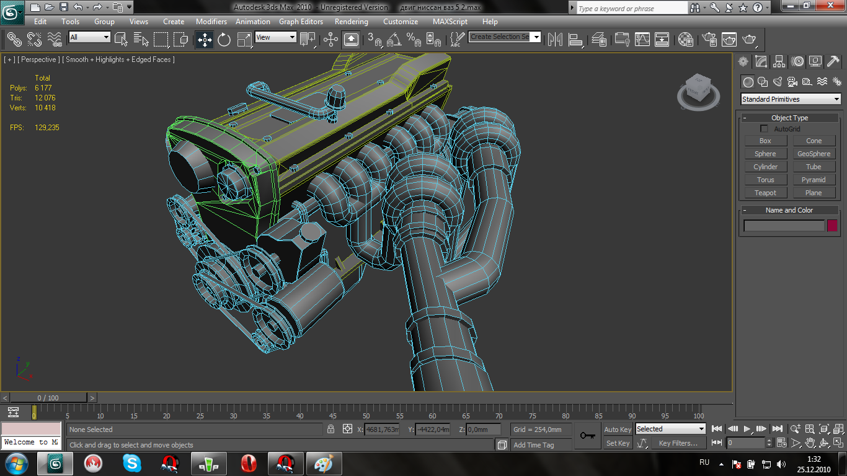Activate the Select and Rotate tool
Image resolution: width=847 pixels, height=476 pixels.
point(224,40)
